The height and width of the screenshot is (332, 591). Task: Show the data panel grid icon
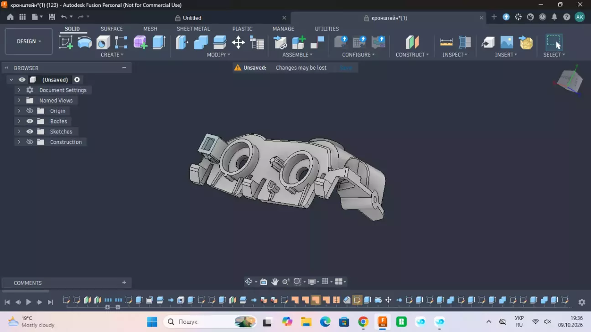(22, 17)
